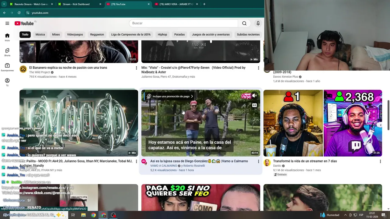Click the youtube.com address bar

pos(143,13)
